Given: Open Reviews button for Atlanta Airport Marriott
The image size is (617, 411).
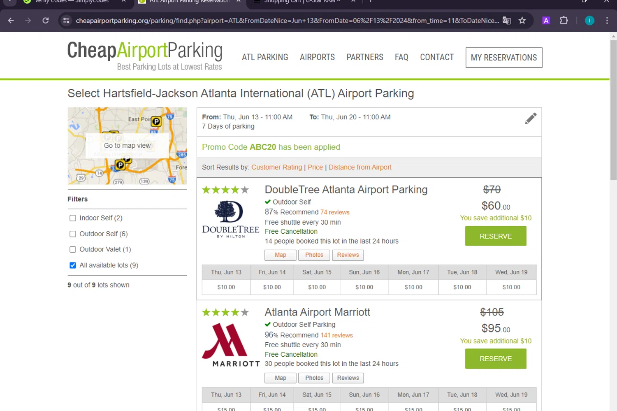Looking at the screenshot, I should [348, 378].
